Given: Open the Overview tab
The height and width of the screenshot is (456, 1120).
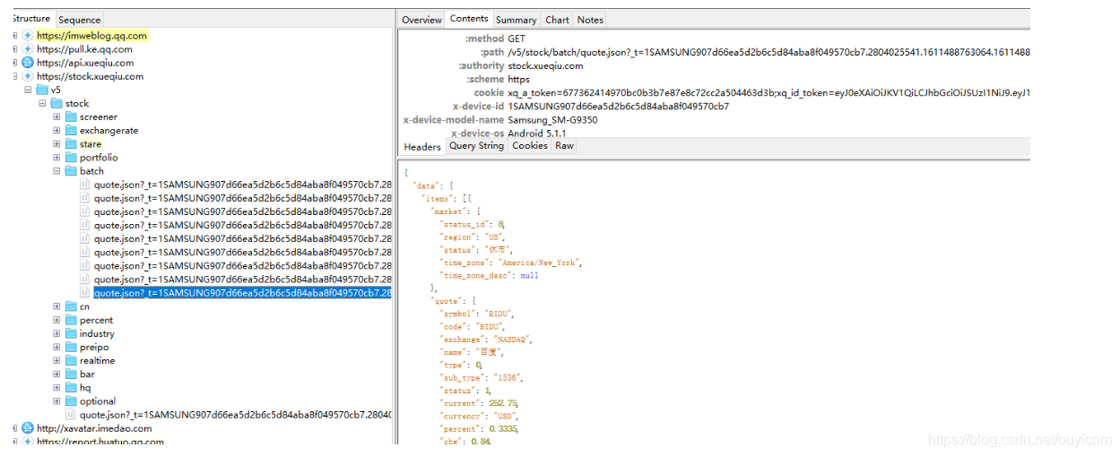Looking at the screenshot, I should 421,20.
